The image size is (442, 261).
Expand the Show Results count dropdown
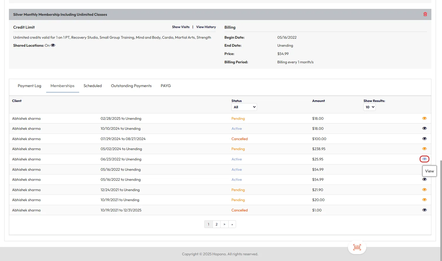tap(369, 107)
